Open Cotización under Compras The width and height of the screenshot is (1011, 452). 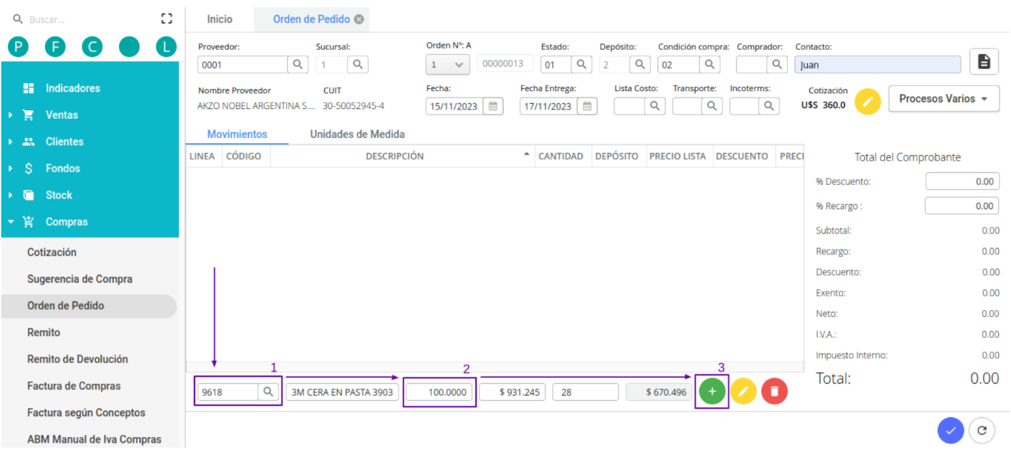pyautogui.click(x=52, y=253)
